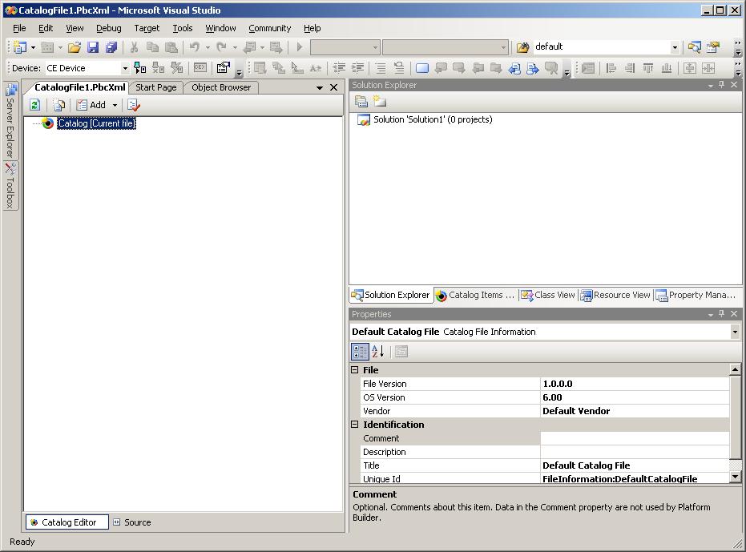Click the Connect to Device icon

(139, 68)
